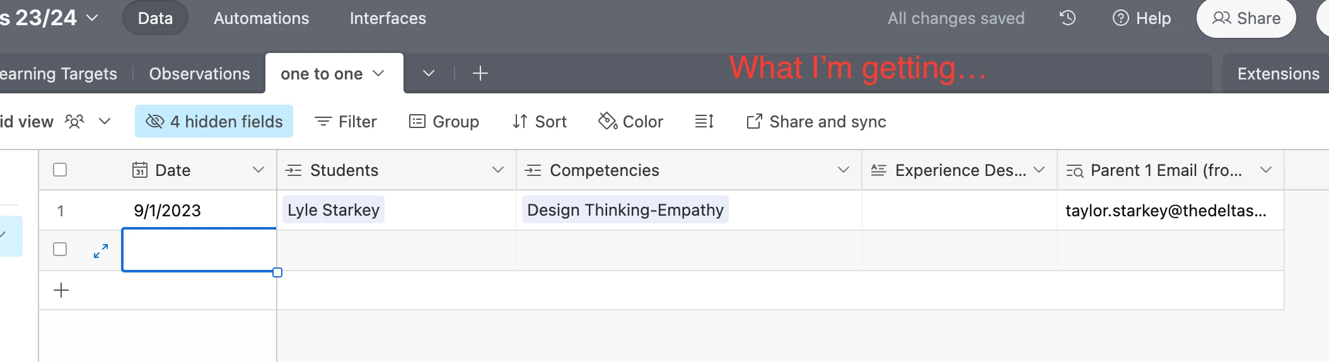The width and height of the screenshot is (1329, 362).
Task: Click the plus icon to add a row
Action: click(x=61, y=290)
